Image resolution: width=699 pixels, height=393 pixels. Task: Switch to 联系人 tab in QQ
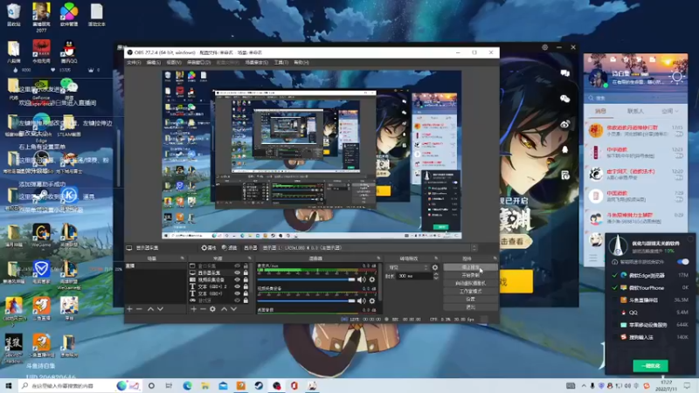pos(635,111)
